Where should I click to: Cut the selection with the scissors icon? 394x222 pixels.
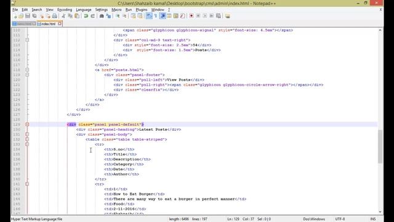point(63,16)
